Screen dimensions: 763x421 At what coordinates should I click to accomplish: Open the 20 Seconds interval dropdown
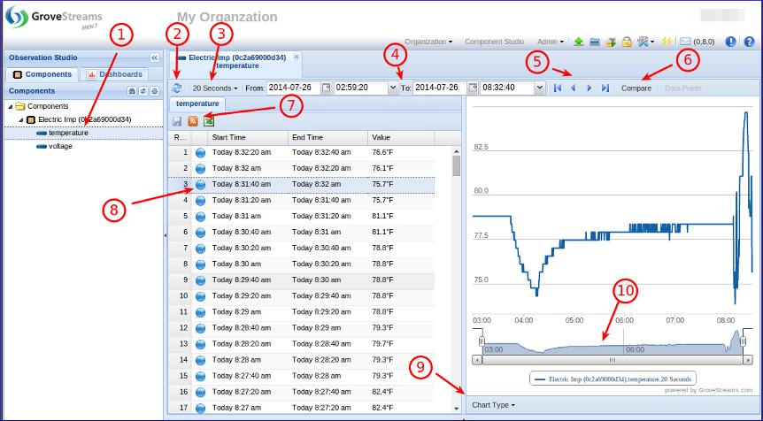[x=216, y=88]
